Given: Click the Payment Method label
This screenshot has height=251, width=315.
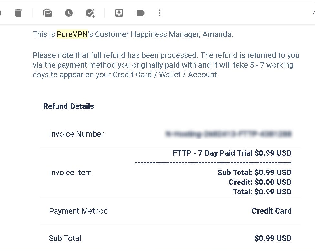Looking at the screenshot, I should [x=78, y=211].
